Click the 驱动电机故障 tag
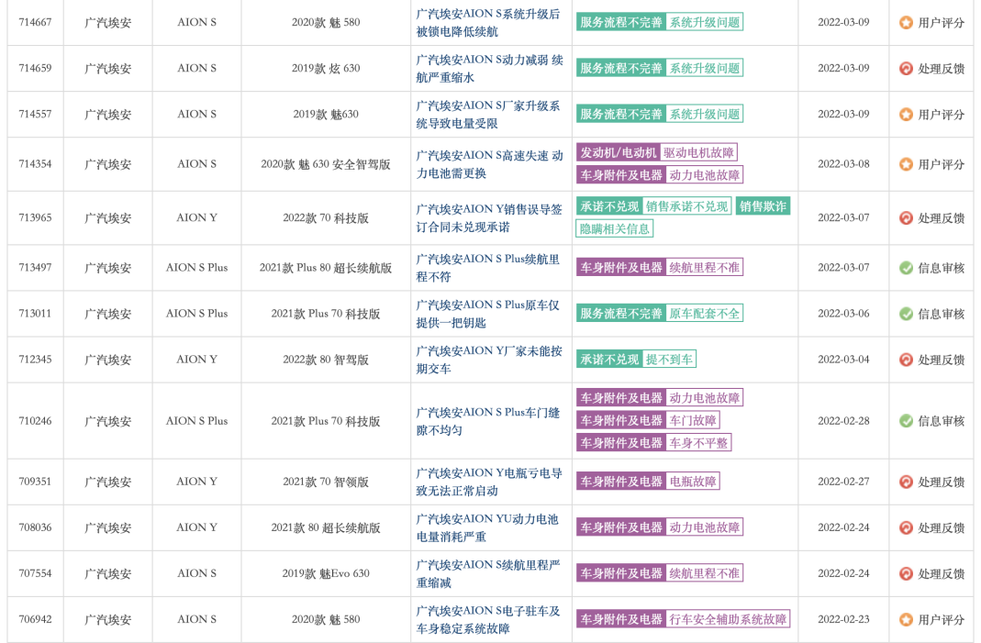 [x=698, y=152]
